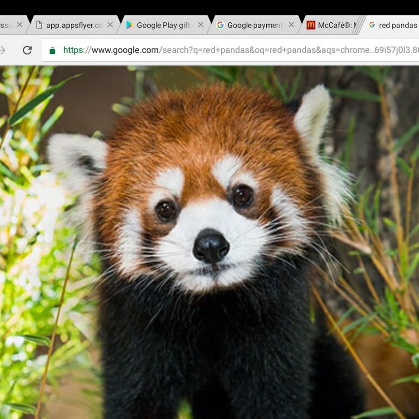Click the McDonald's favicon on McCafé tab
The width and height of the screenshot is (419, 419).
click(311, 25)
